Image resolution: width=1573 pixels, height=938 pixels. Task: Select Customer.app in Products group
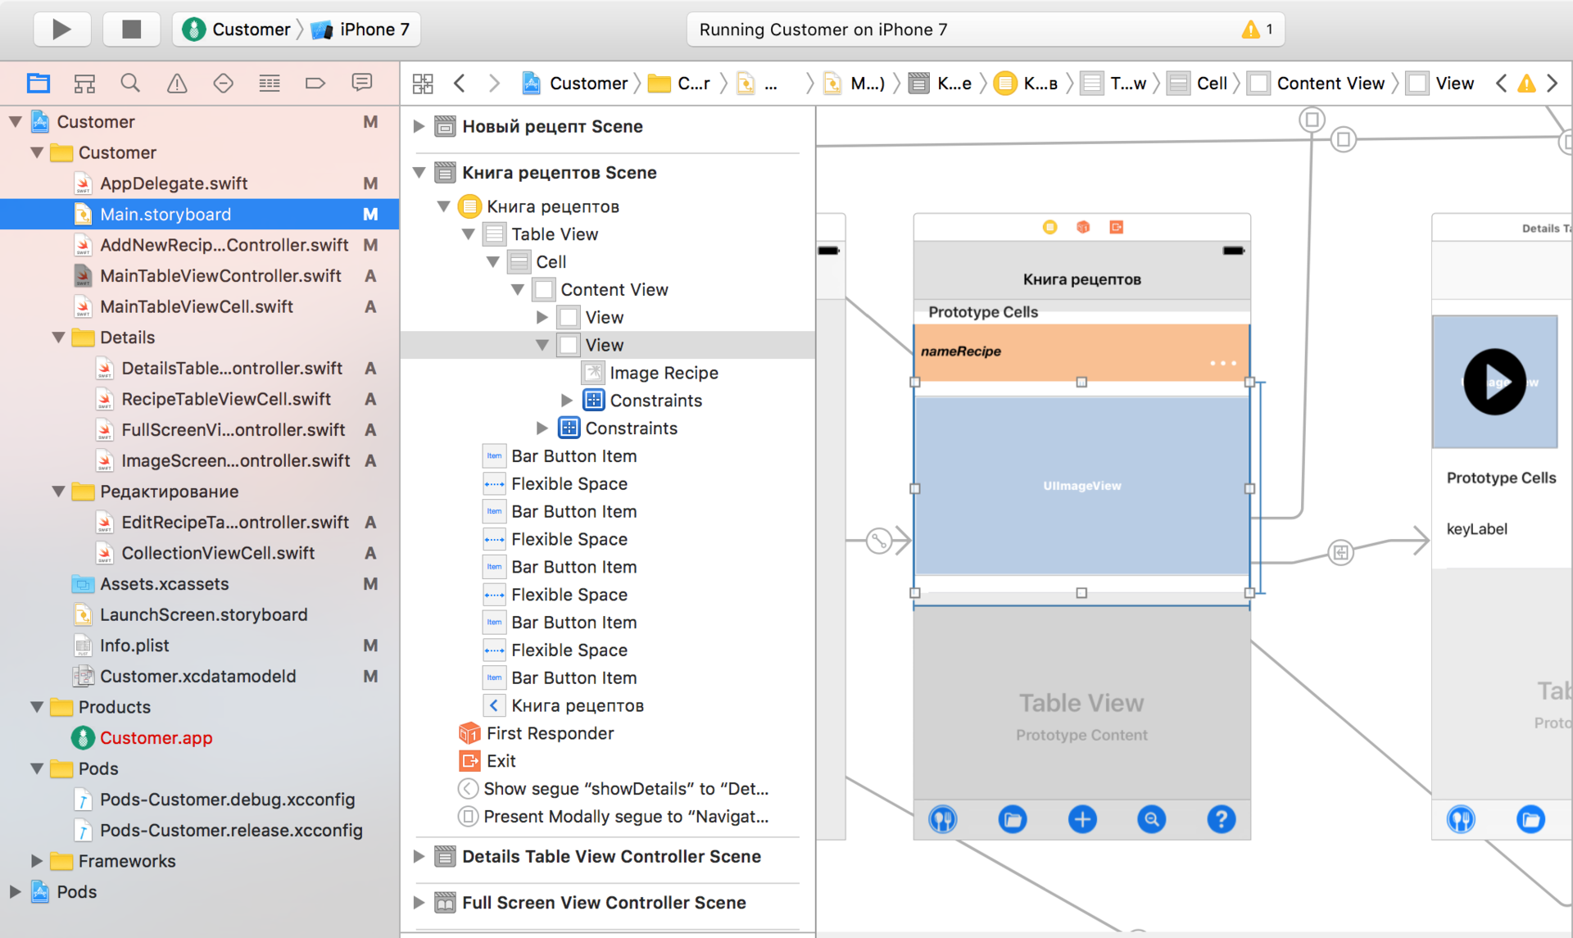156,735
